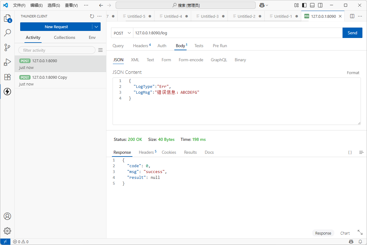
Task: Open the Extensions view icon
Action: (x=7, y=77)
